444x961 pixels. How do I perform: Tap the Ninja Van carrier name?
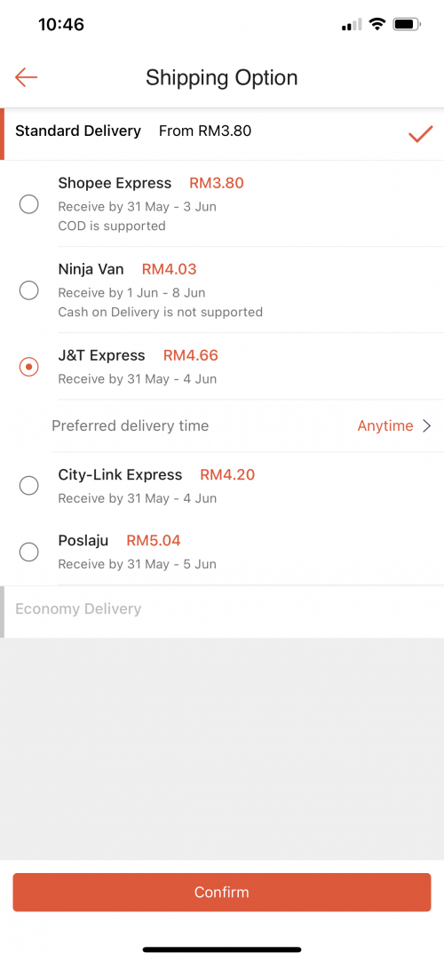pyautogui.click(x=91, y=269)
